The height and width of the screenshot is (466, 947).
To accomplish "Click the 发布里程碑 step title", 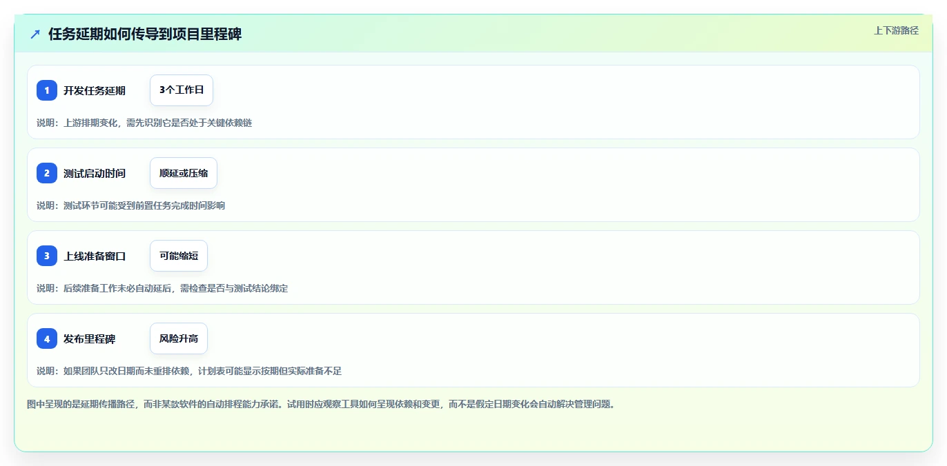I will click(x=90, y=338).
